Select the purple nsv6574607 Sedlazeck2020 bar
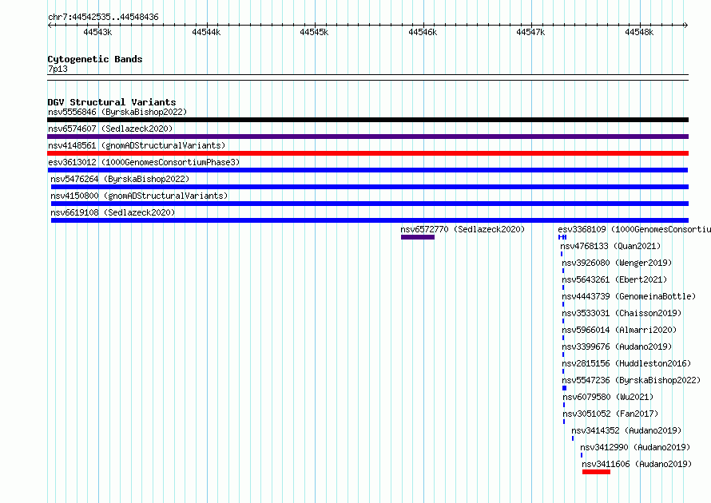 tap(367, 137)
